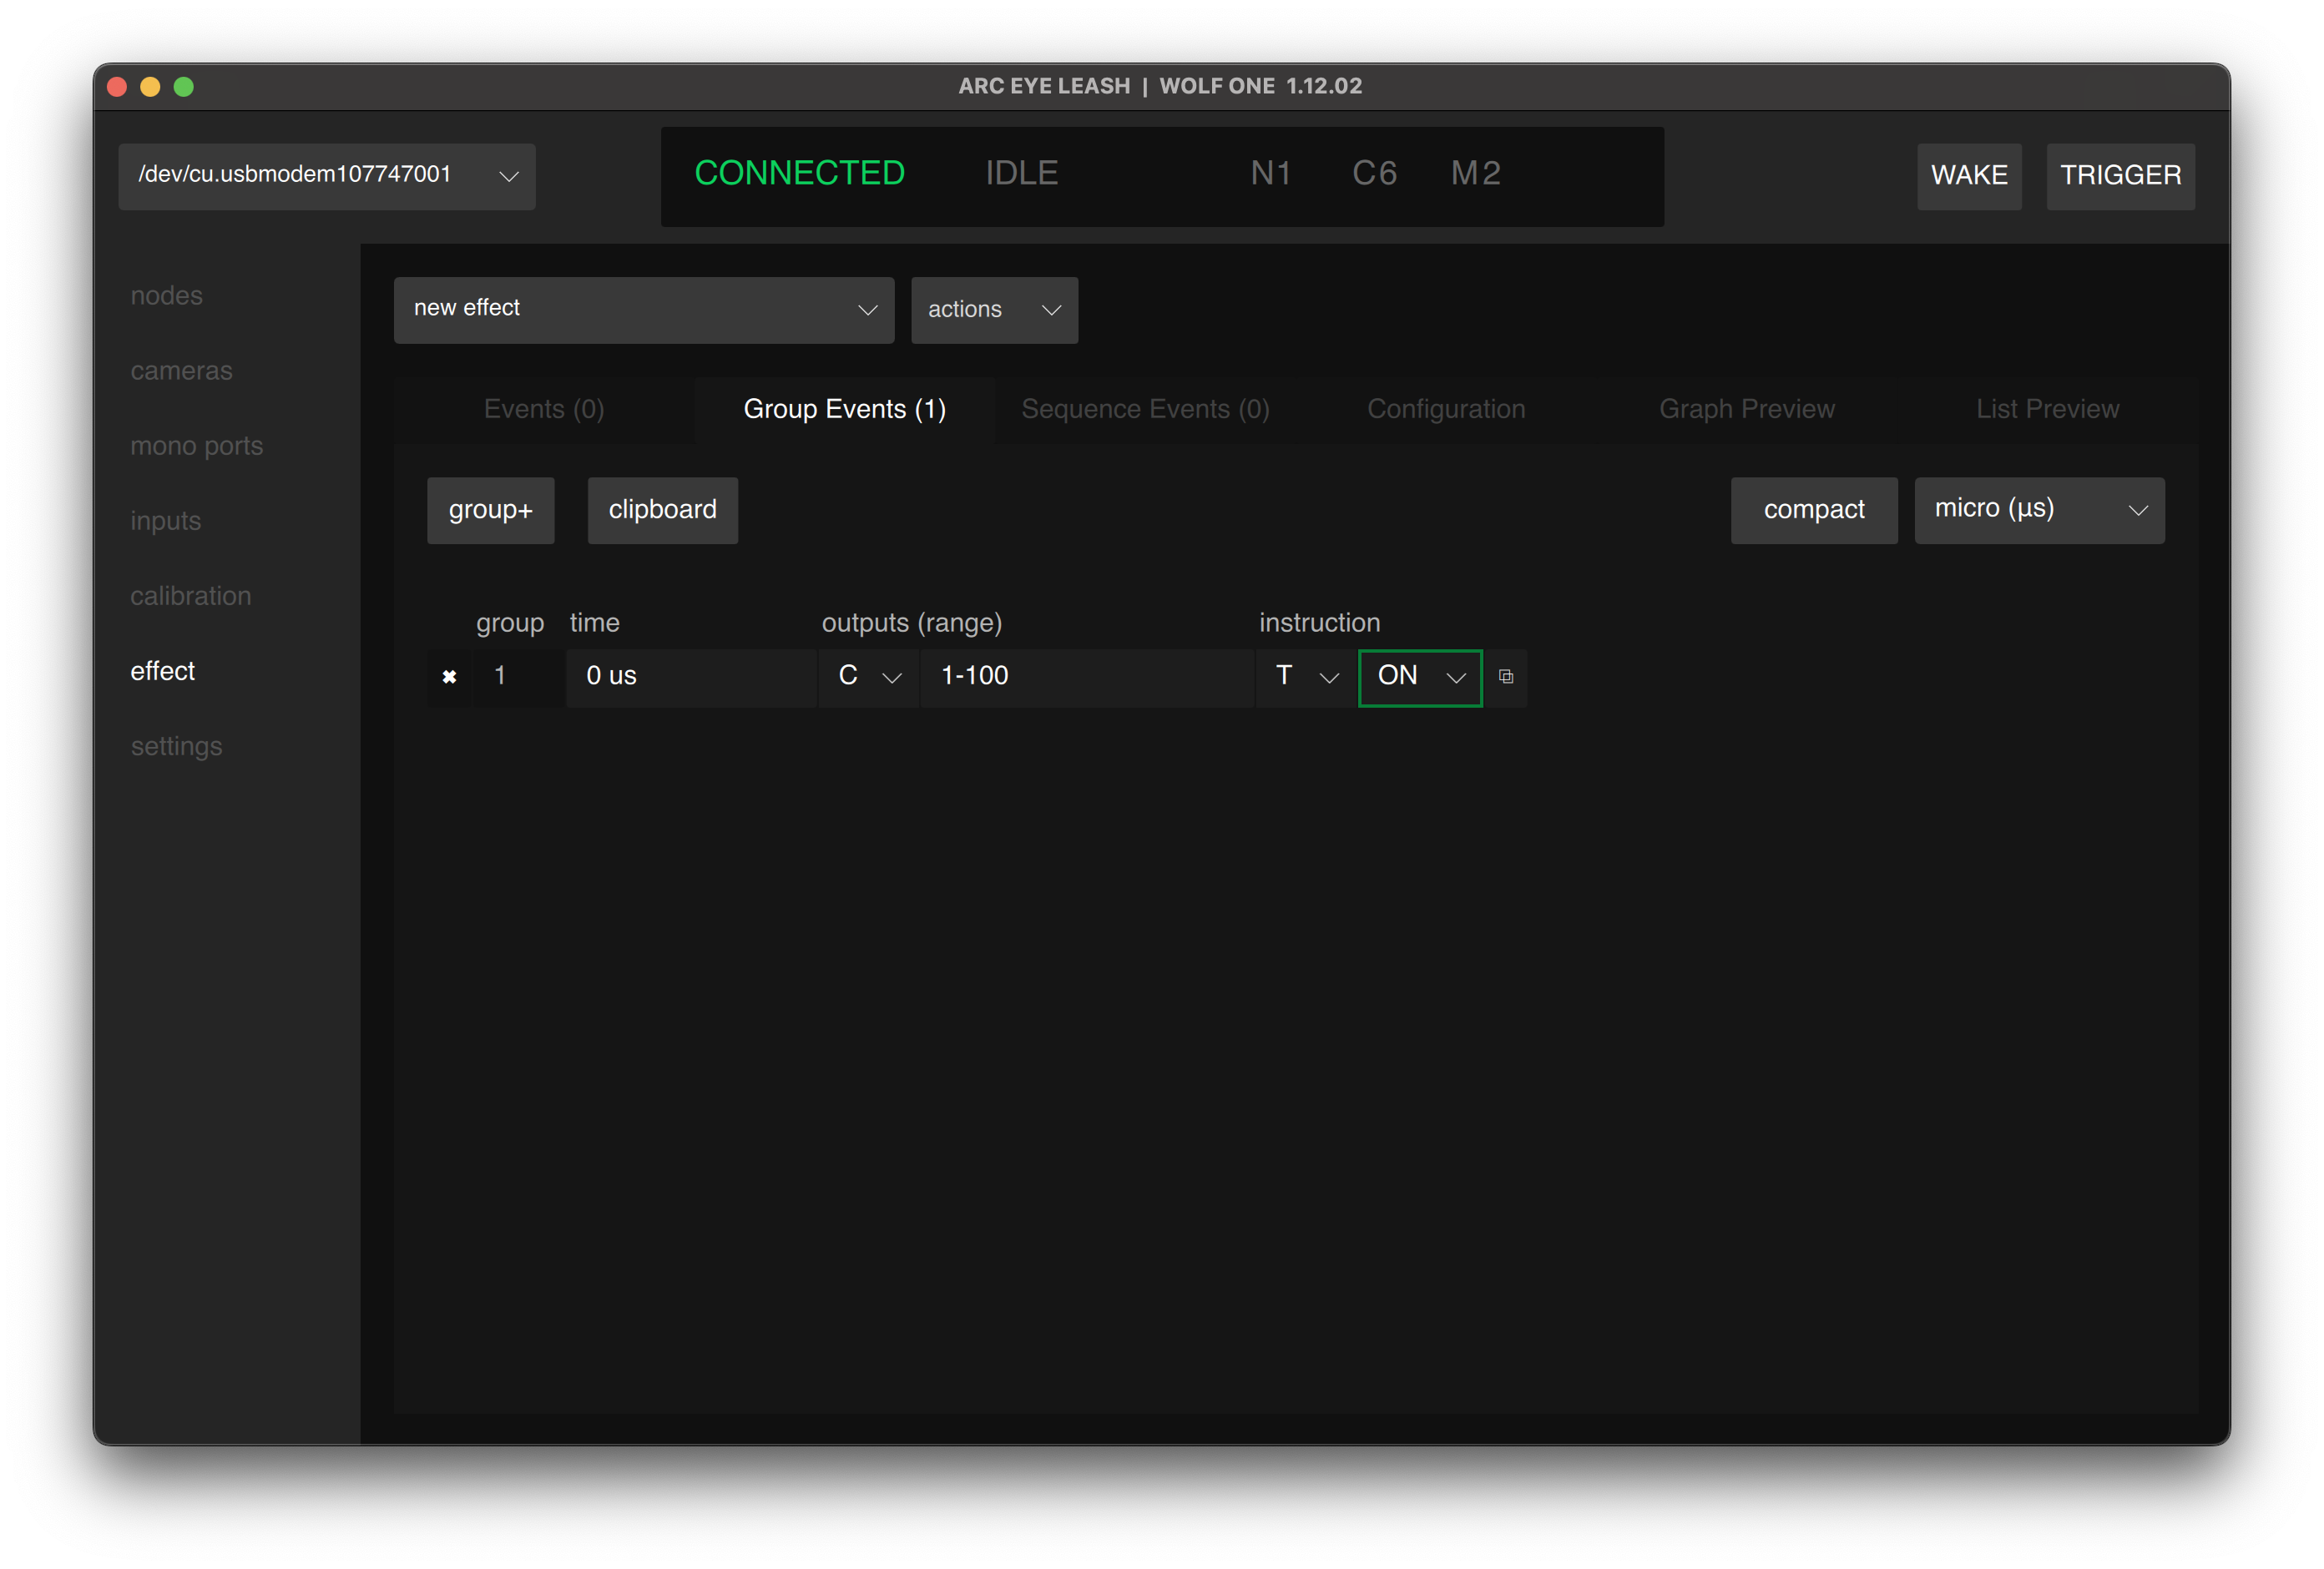The width and height of the screenshot is (2324, 1569).
Task: Click the 0 us time input field
Action: (690, 677)
